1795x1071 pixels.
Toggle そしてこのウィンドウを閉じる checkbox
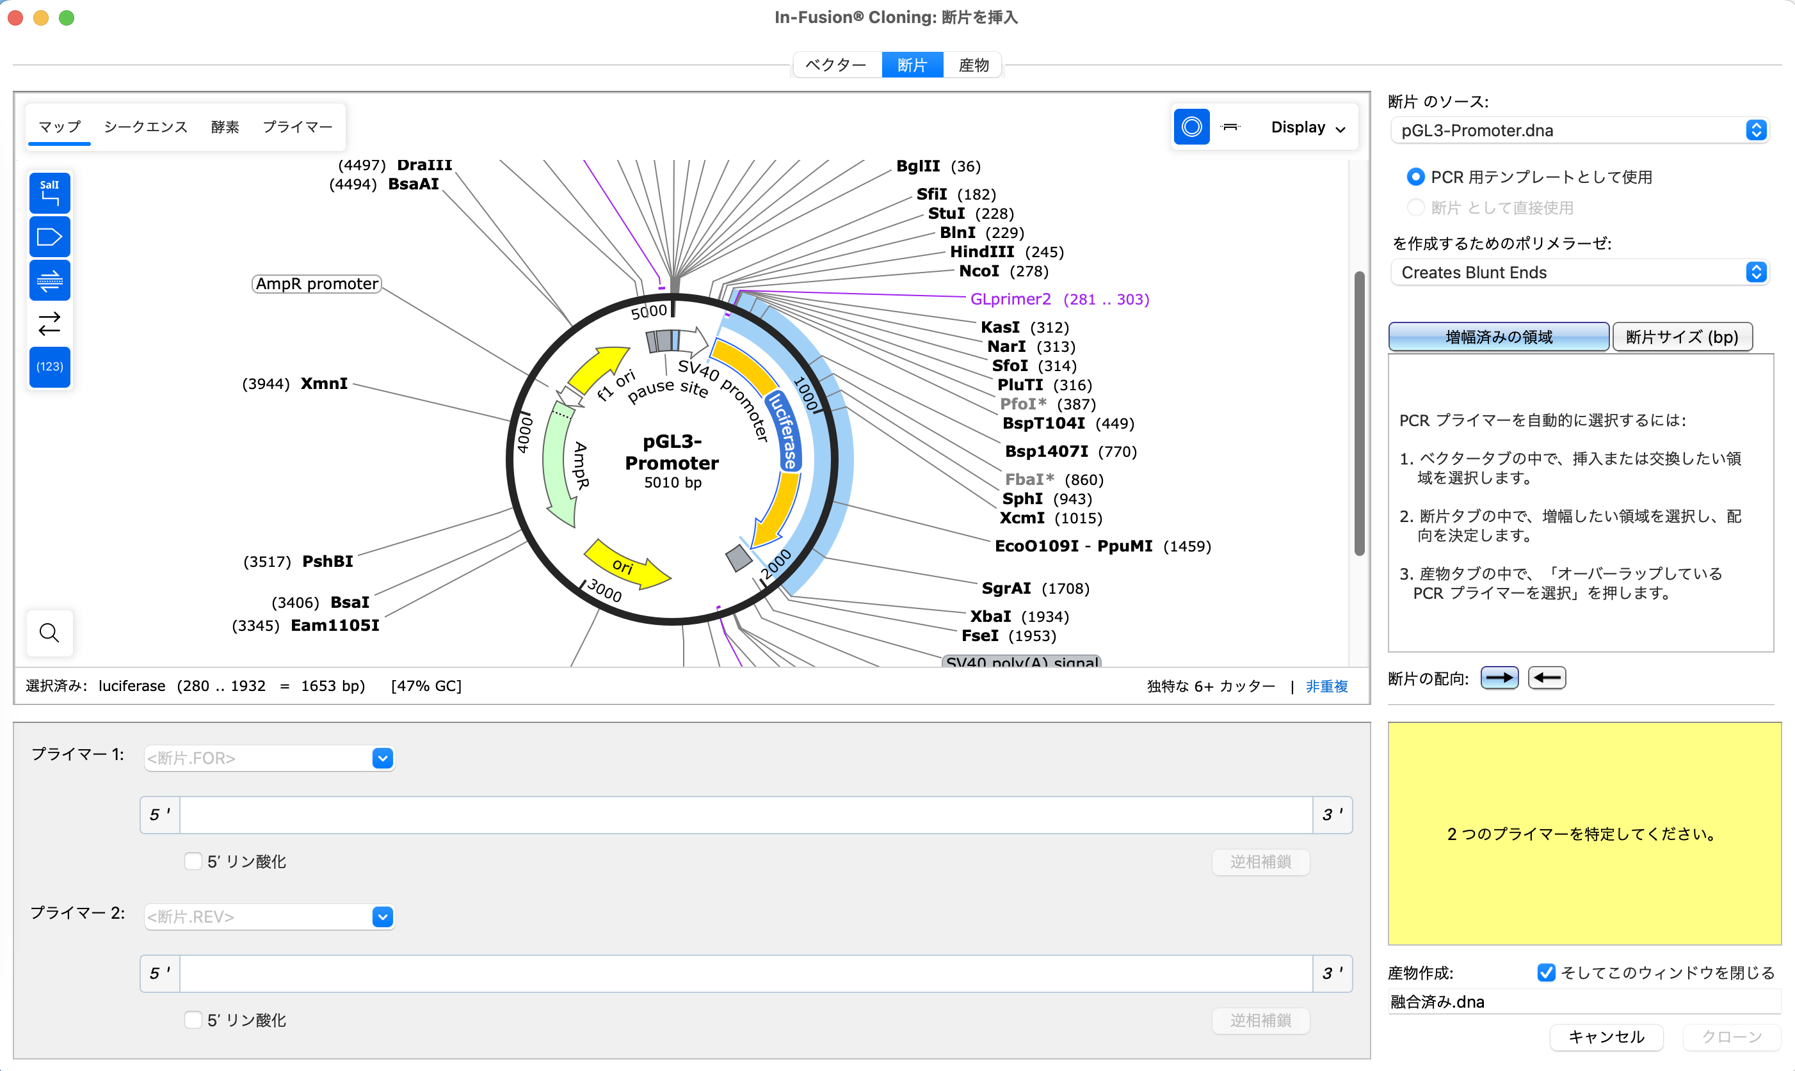coord(1545,972)
